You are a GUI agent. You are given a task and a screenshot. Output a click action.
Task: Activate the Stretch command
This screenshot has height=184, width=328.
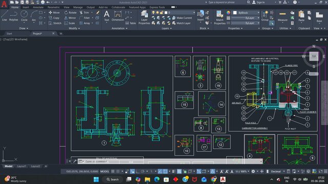point(55,23)
